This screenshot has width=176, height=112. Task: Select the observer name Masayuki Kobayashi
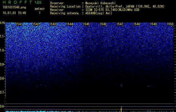point(100,3)
